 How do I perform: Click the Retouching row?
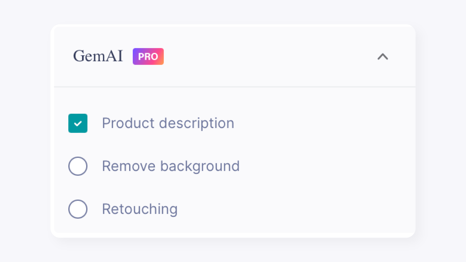[x=140, y=209]
